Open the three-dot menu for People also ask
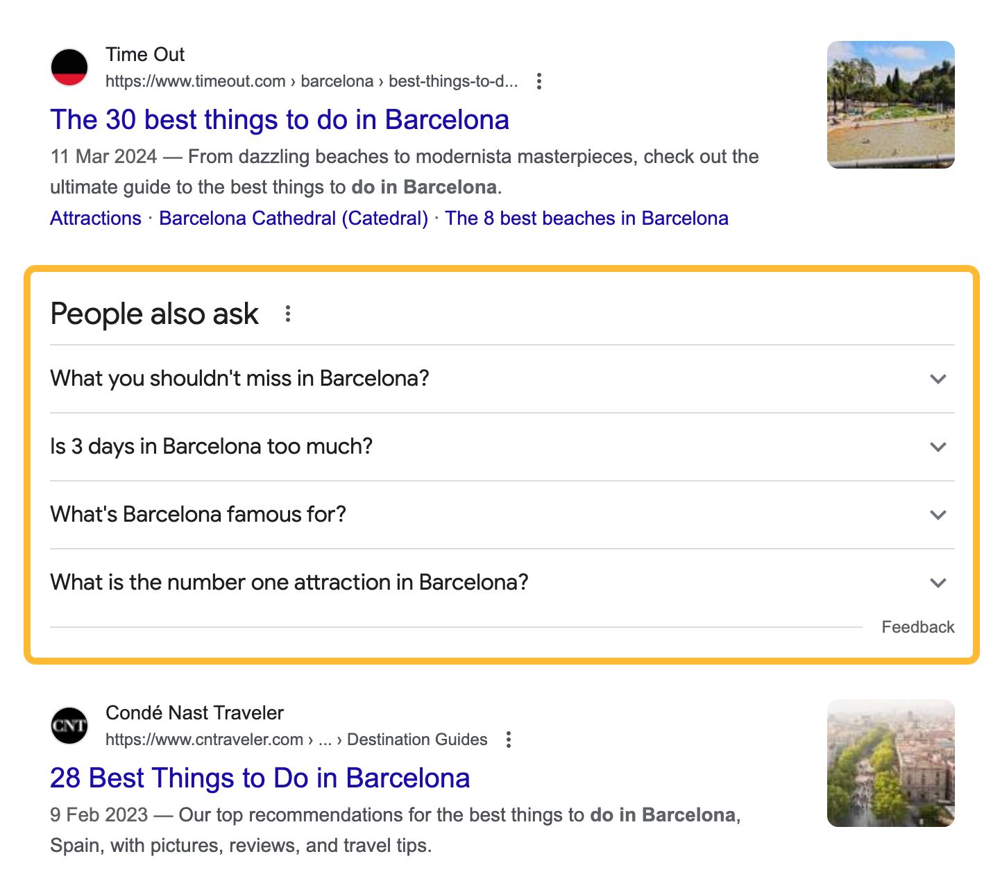 pyautogui.click(x=289, y=314)
